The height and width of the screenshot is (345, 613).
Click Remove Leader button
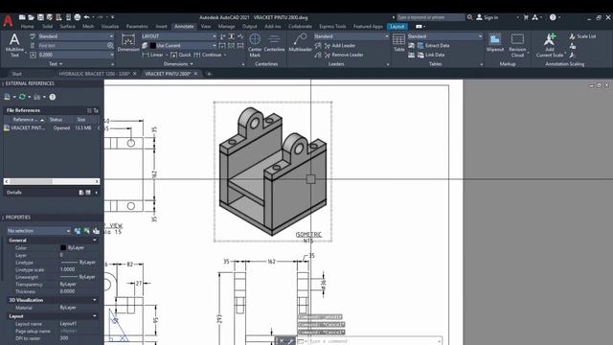pyautogui.click(x=344, y=56)
